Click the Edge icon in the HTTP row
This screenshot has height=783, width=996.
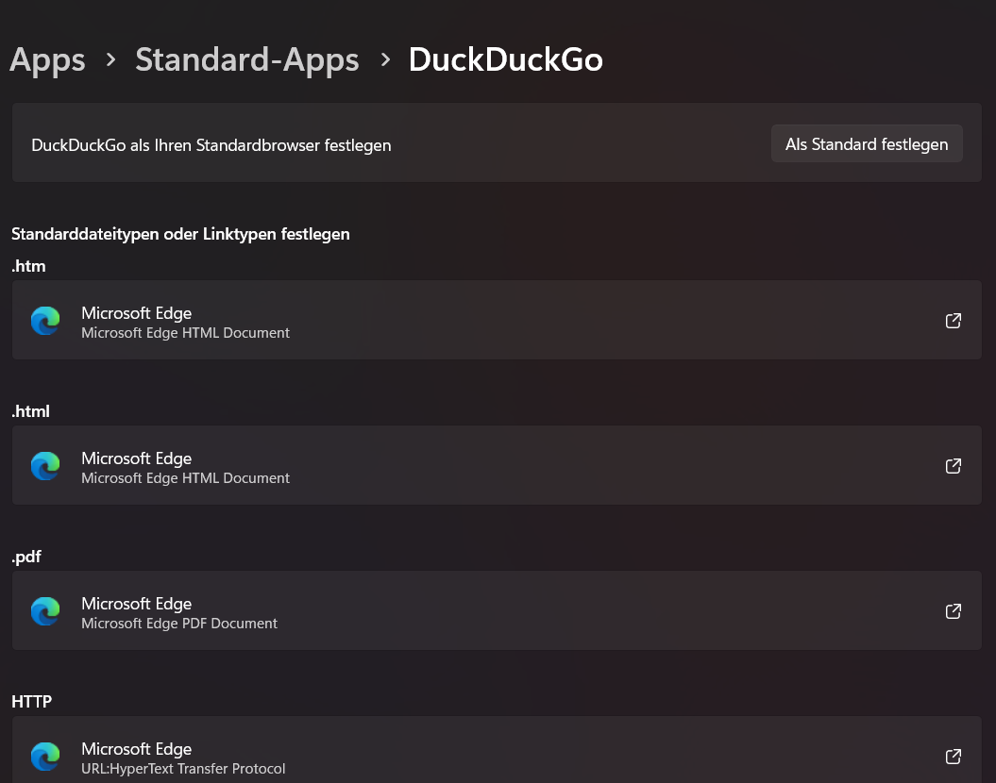point(45,757)
